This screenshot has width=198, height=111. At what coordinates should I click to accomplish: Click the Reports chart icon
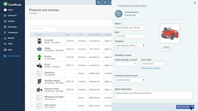point(5,38)
